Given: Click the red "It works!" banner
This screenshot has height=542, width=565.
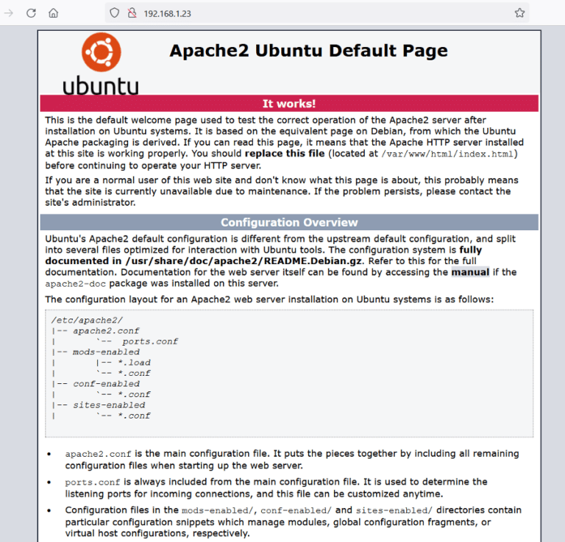Looking at the screenshot, I should (289, 104).
